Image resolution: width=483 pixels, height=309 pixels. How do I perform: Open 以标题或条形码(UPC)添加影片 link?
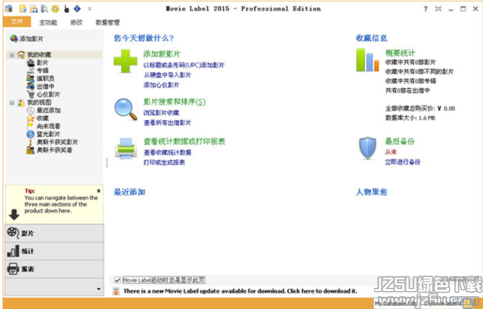184,65
